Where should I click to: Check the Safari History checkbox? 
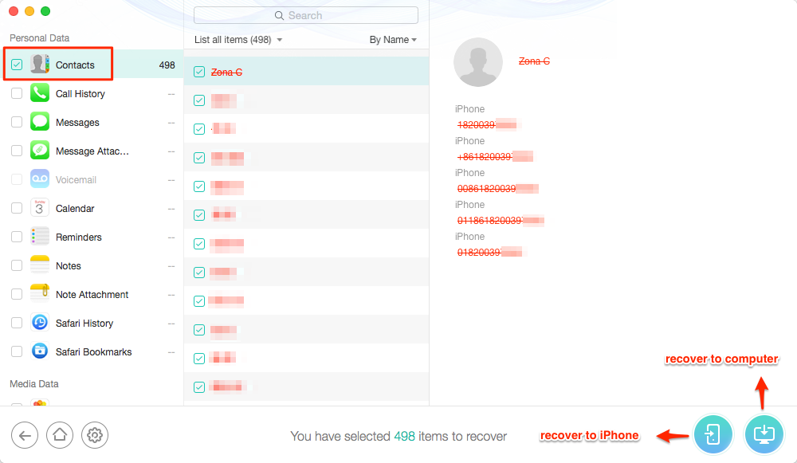(x=17, y=323)
